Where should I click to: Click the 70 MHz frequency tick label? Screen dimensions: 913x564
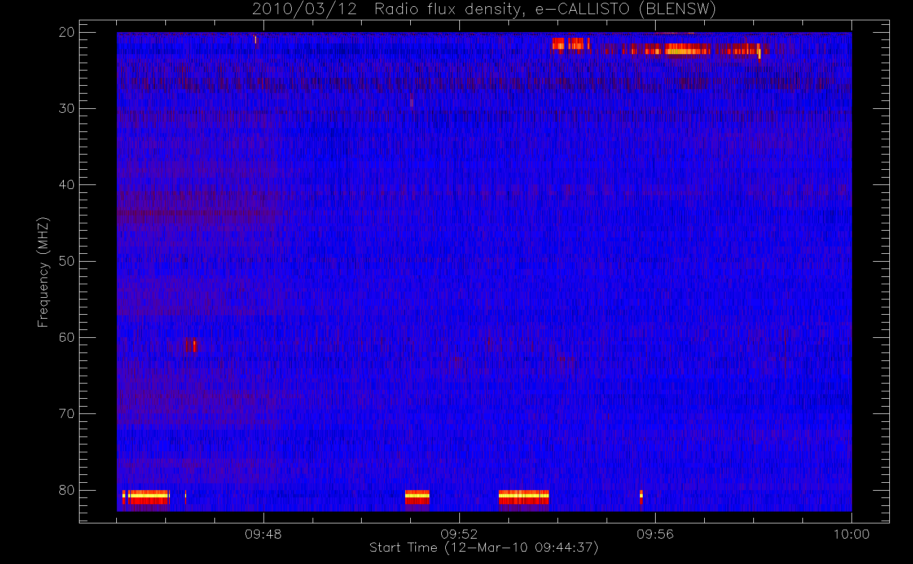tap(67, 413)
